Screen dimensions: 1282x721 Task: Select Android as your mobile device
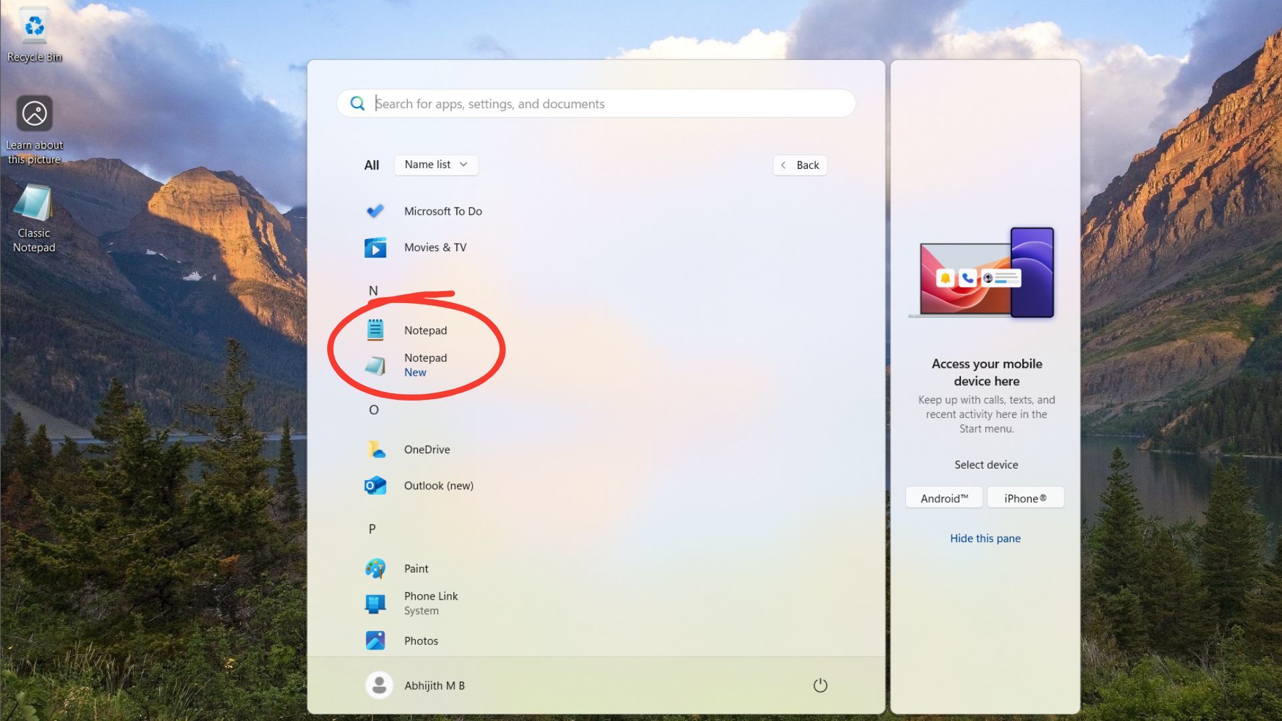click(943, 497)
